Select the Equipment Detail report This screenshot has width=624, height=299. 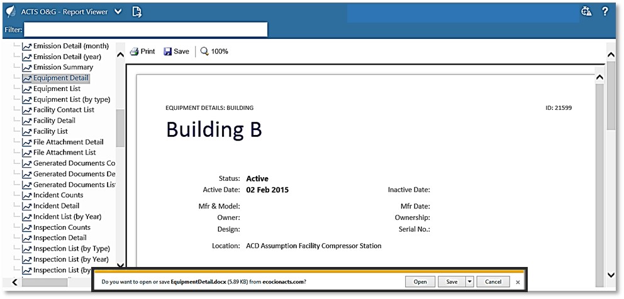[x=61, y=78]
